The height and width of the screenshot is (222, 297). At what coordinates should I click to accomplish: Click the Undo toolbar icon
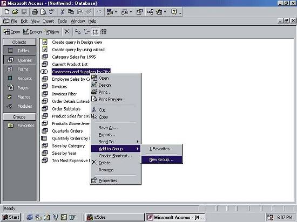click(x=99, y=12)
